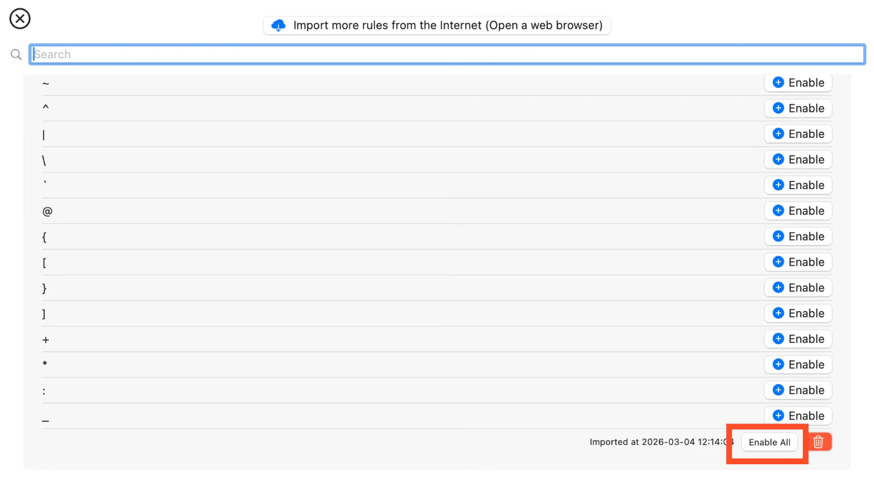Enable the * rule
This screenshot has height=502, width=874.
coord(798,365)
